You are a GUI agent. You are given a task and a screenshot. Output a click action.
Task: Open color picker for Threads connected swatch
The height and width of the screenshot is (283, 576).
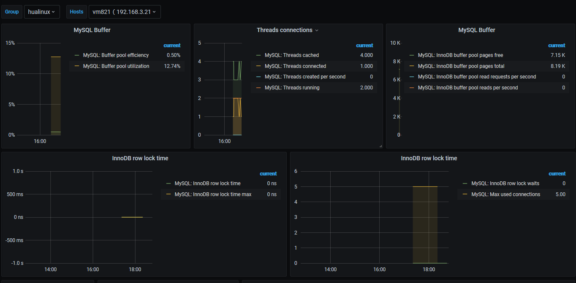pyautogui.click(x=258, y=66)
